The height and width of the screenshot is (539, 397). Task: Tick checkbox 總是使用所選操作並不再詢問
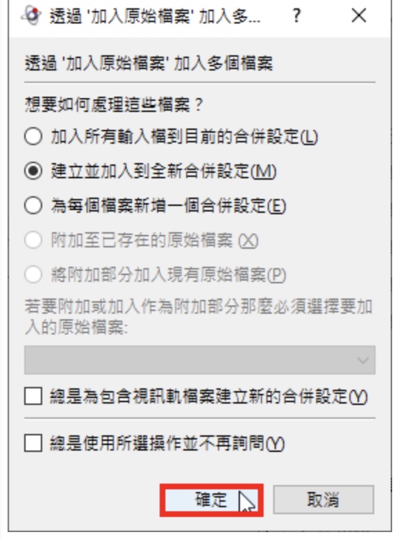point(33,443)
